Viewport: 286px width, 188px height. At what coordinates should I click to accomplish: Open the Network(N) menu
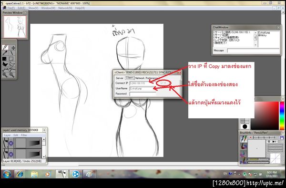click(65, 8)
